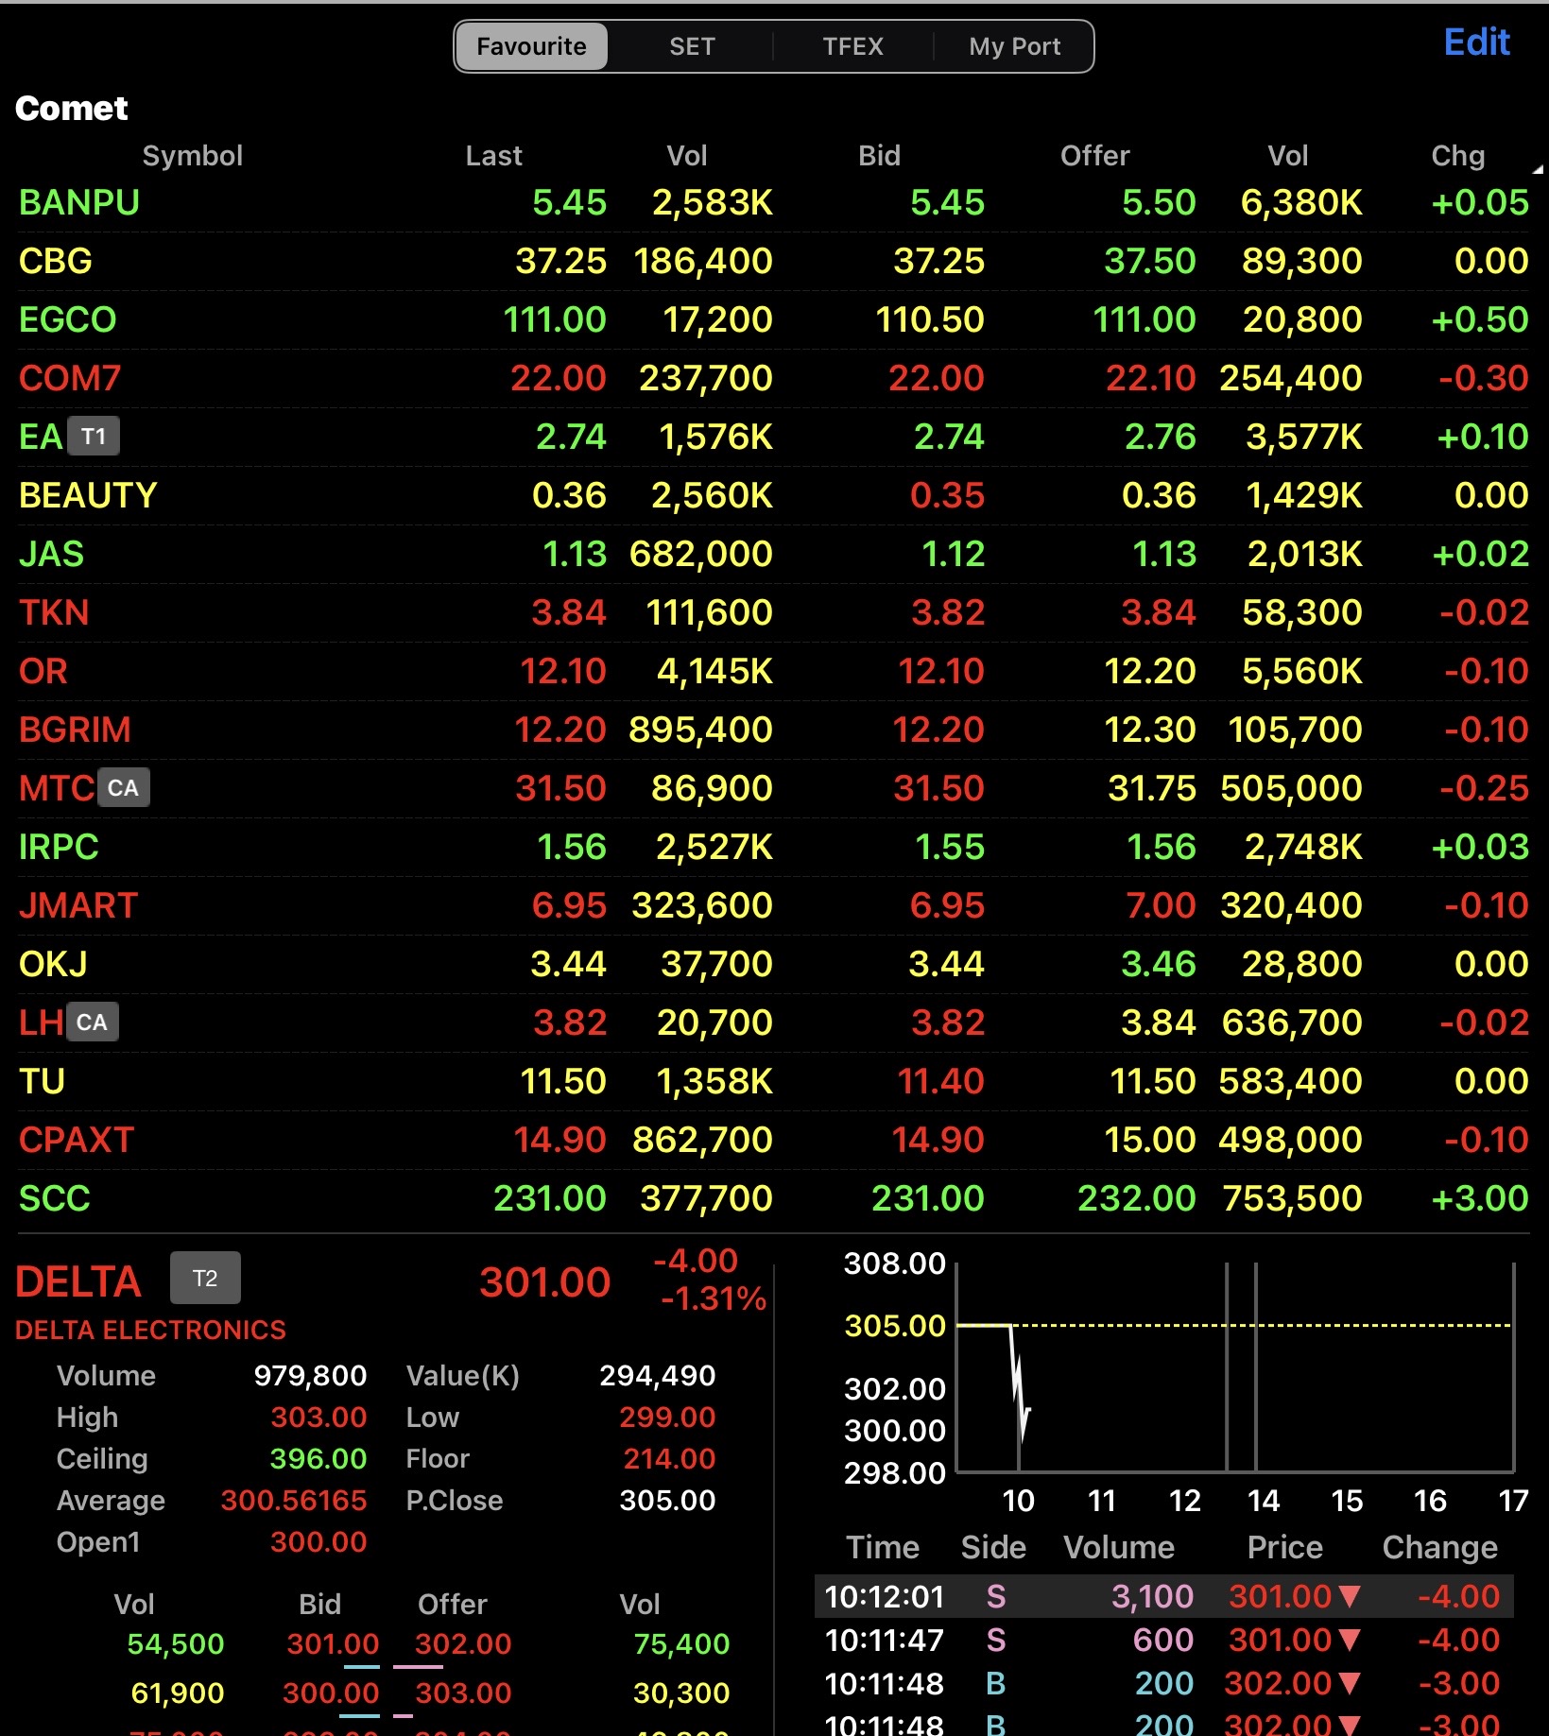The image size is (1549, 1736).
Task: Select the LH stock symbol
Action: pyautogui.click(x=41, y=1023)
